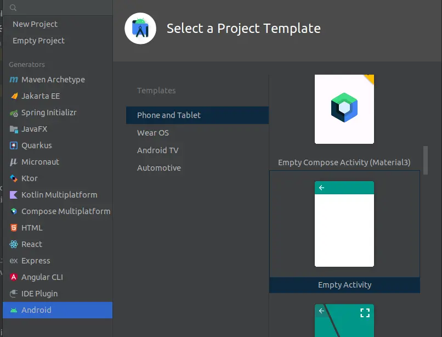Choose the Maven Archetype generator
442x337 pixels.
click(58, 80)
